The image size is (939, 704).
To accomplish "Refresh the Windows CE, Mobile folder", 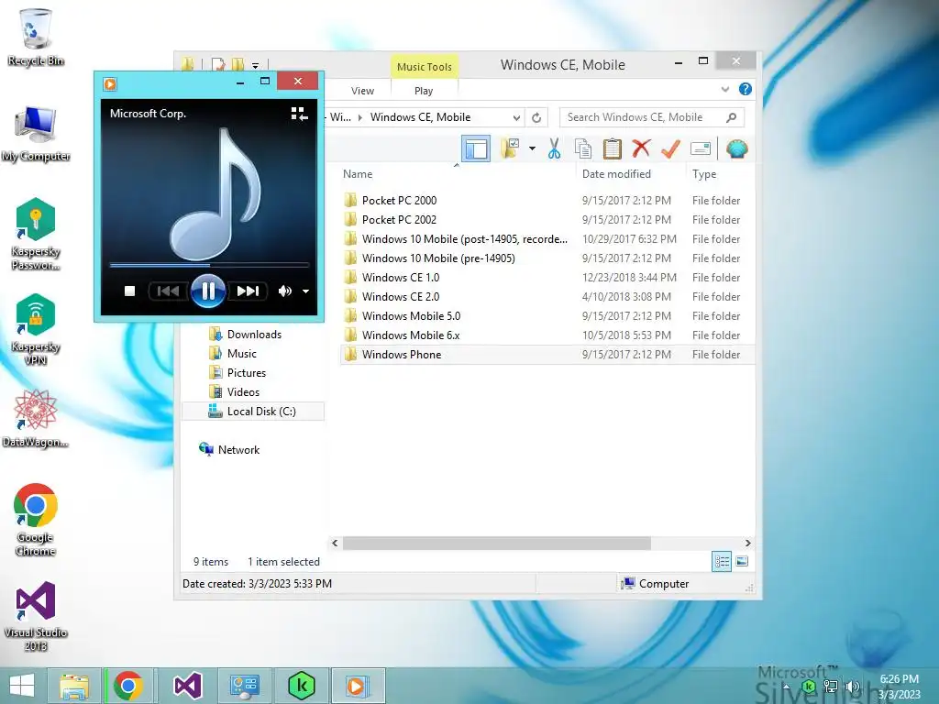I will click(536, 117).
